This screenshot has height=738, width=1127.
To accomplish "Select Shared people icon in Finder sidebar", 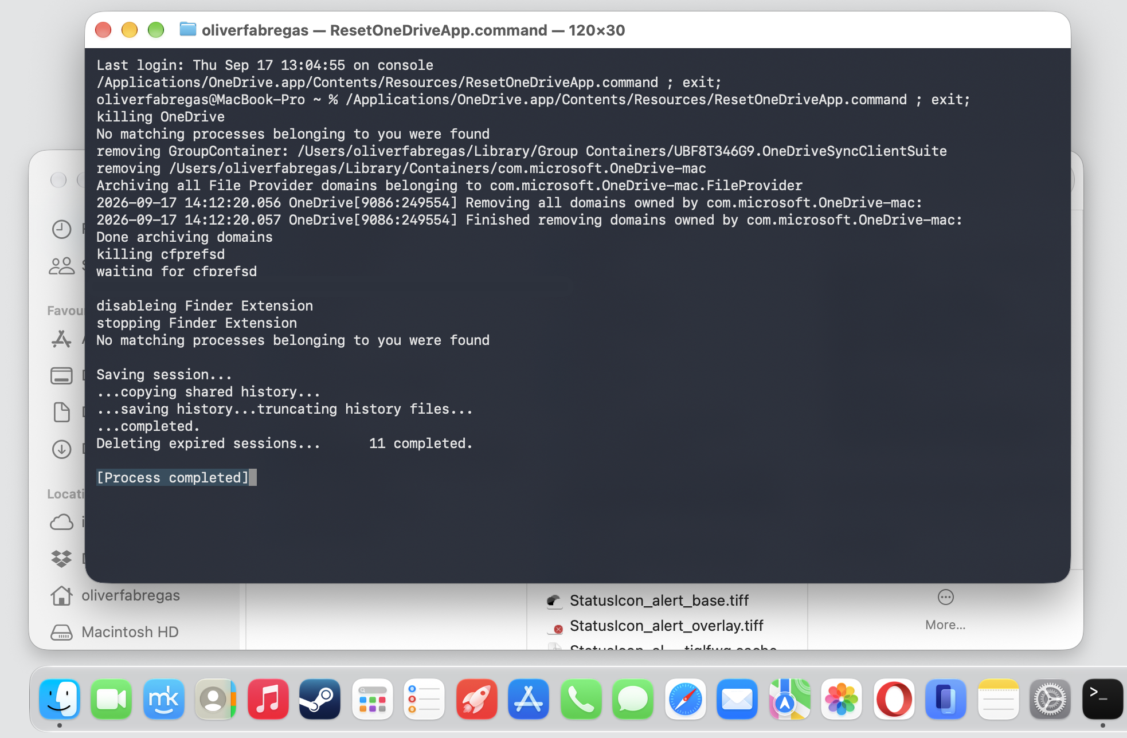I will (x=62, y=266).
